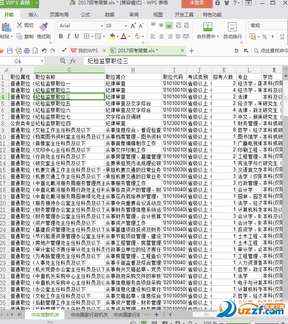Center text horizontally
This screenshot has height=324, width=288.
pyautogui.click(x=161, y=37)
